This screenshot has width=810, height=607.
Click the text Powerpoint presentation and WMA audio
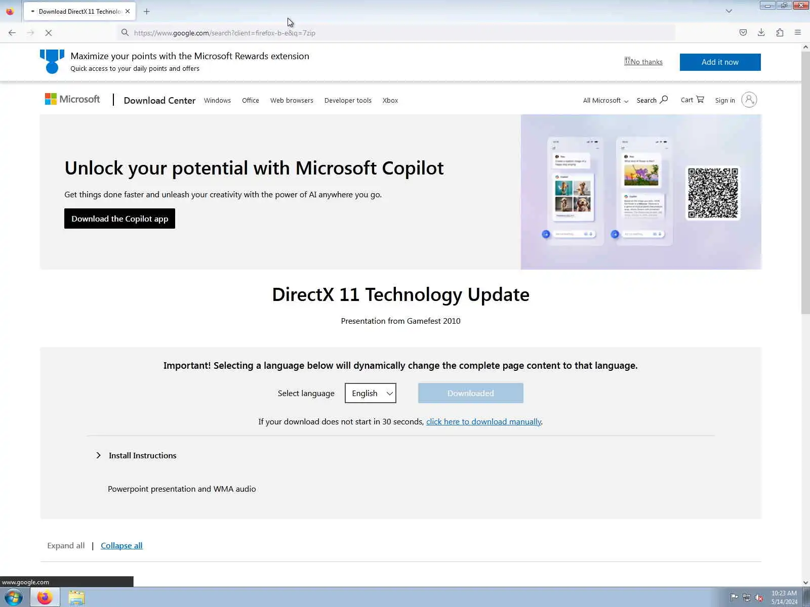coord(182,489)
